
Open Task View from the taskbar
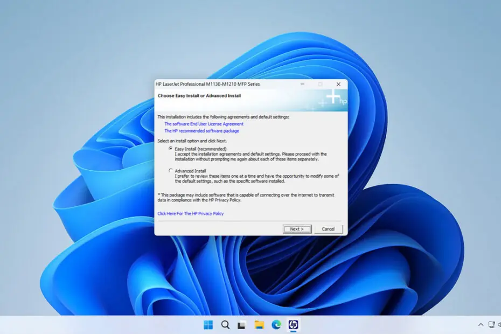pos(242,324)
